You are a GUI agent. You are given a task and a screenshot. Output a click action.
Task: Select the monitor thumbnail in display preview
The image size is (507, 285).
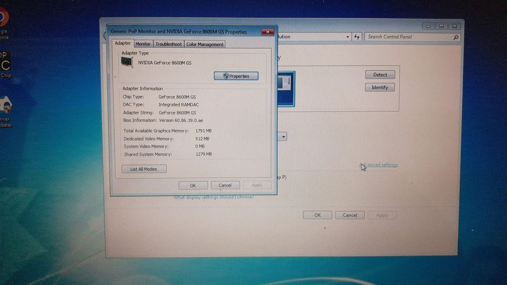pos(286,89)
